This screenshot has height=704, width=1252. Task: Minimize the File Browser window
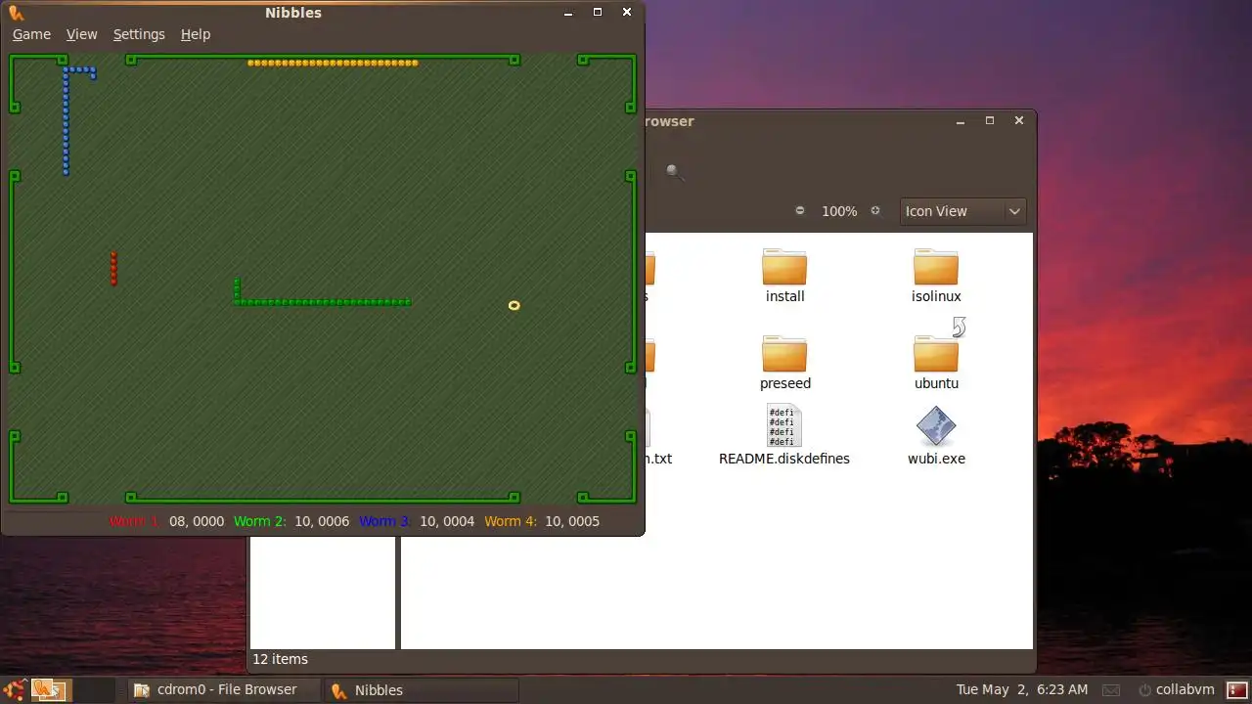(961, 121)
